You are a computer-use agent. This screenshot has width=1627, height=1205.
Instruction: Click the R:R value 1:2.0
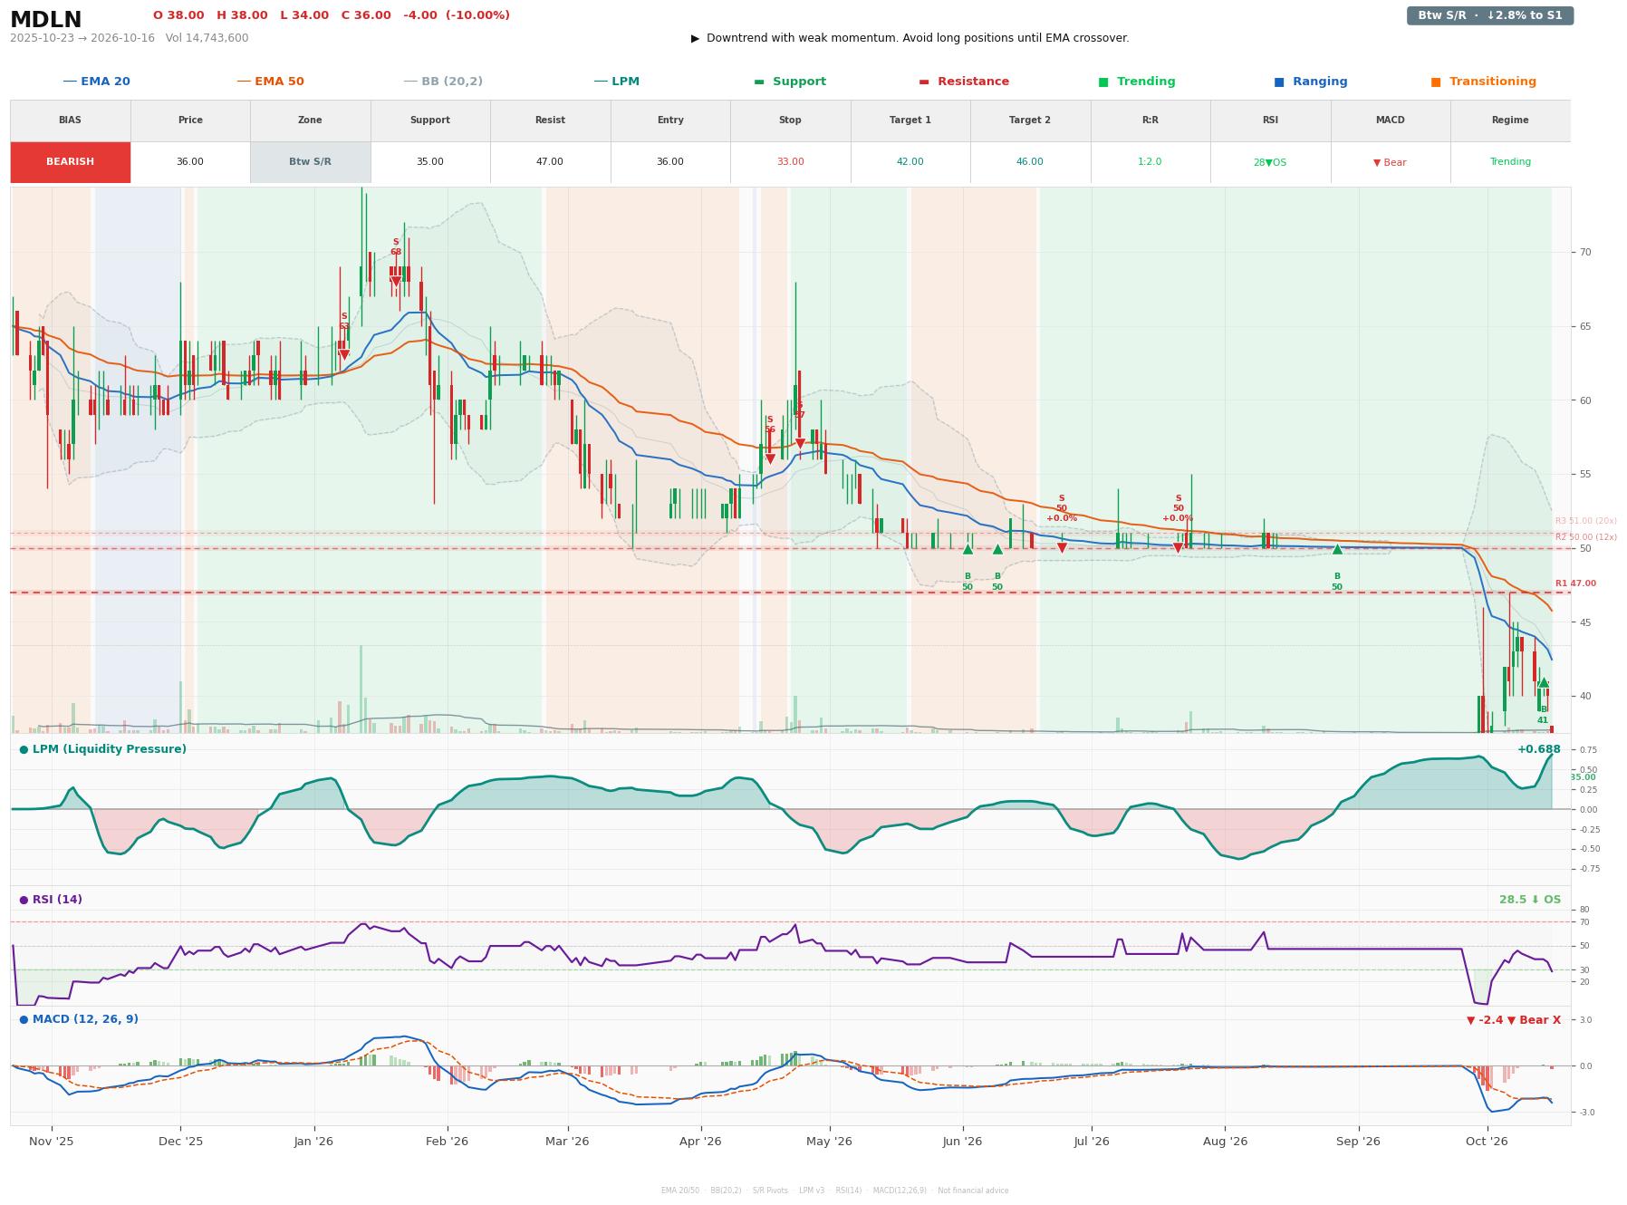click(1150, 162)
